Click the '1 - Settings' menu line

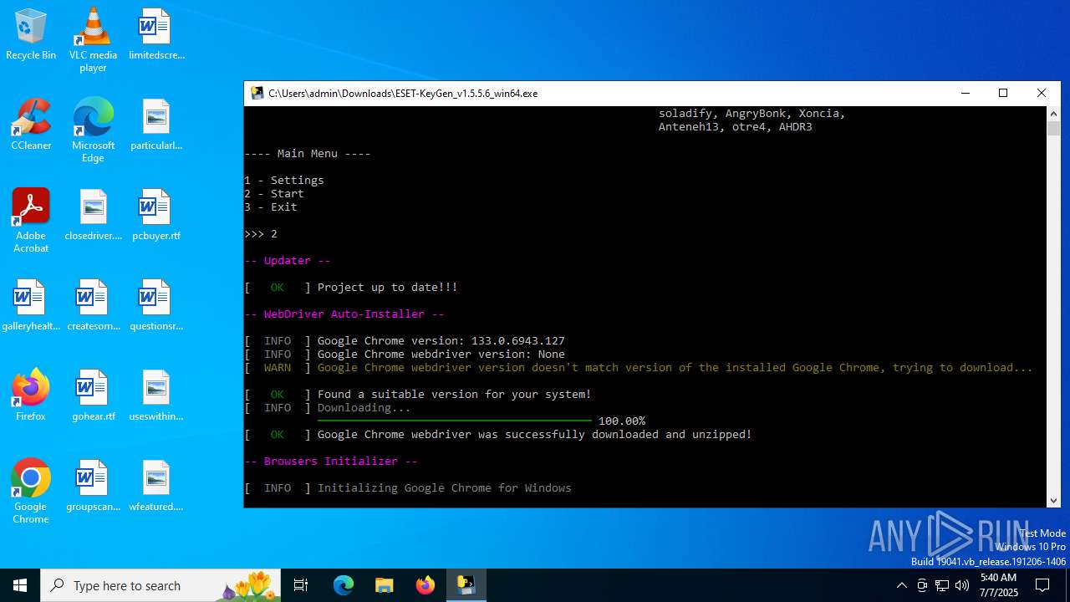click(x=284, y=181)
